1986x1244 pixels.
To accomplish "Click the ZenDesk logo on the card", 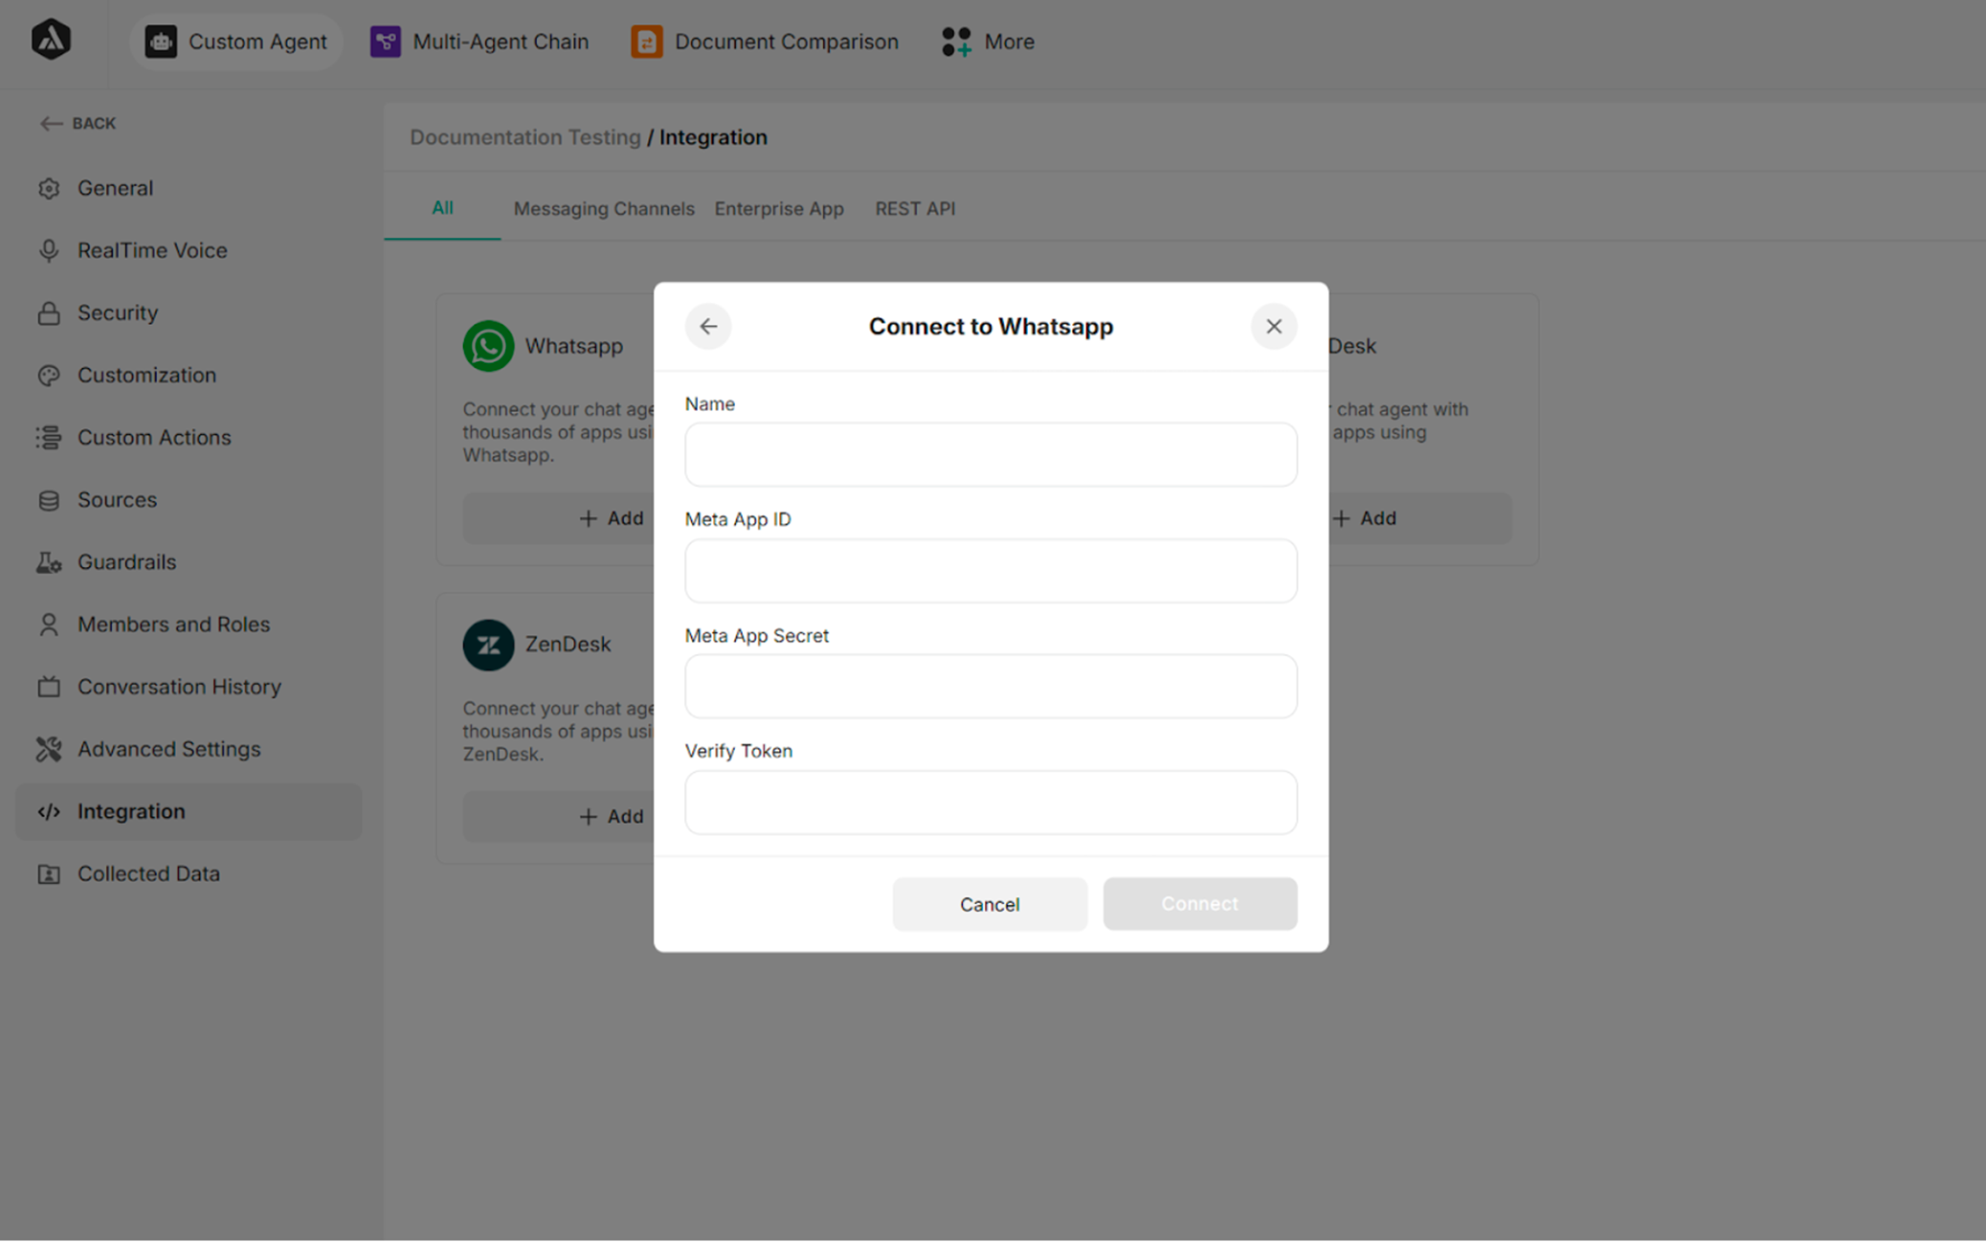I will point(489,644).
